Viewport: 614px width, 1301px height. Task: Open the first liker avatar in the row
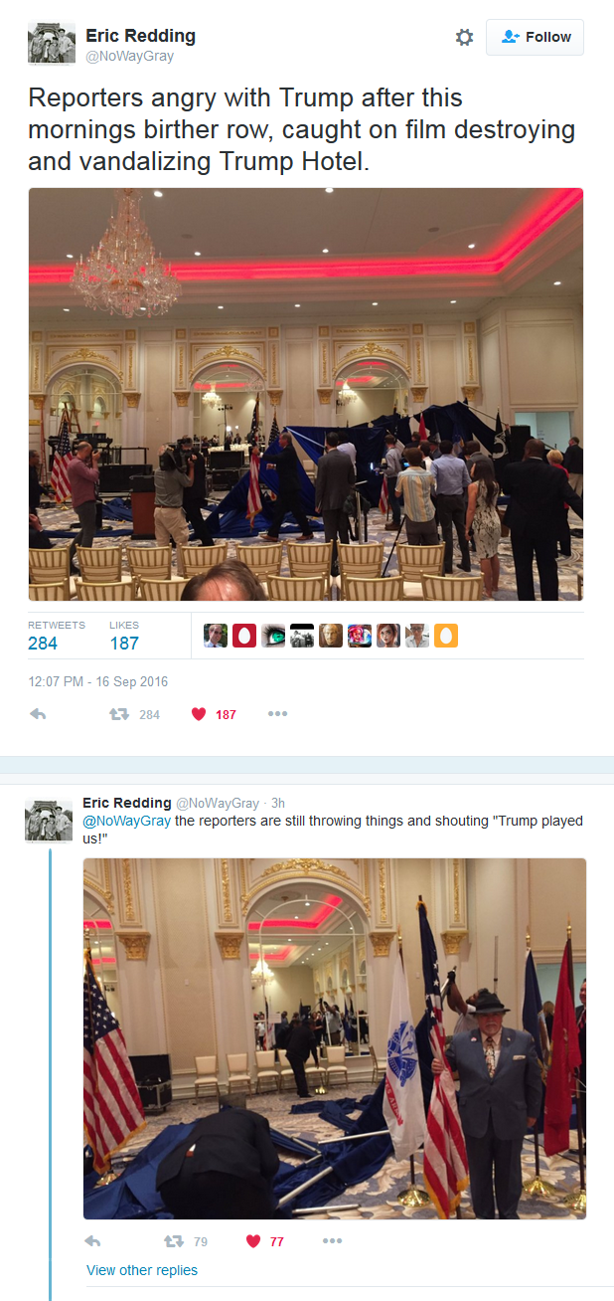(x=216, y=636)
